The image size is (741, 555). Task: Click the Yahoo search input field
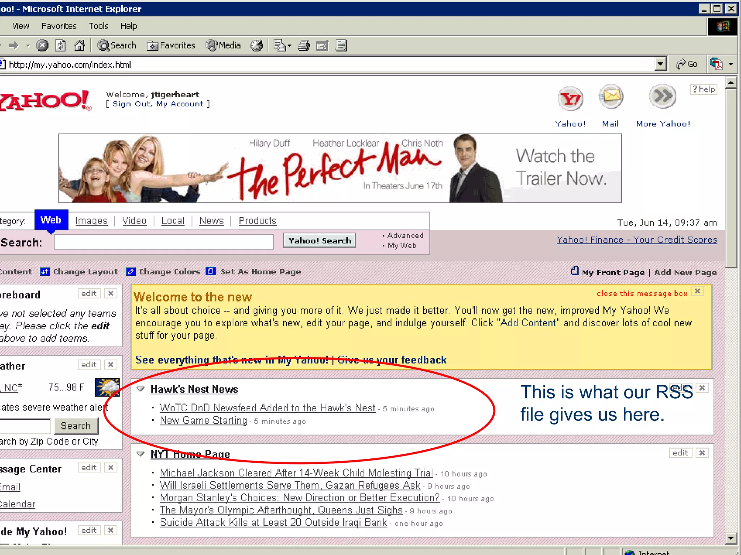[164, 242]
